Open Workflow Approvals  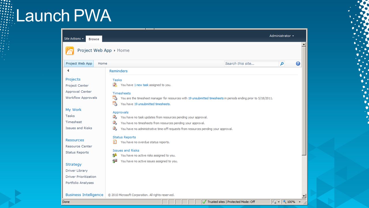(x=81, y=98)
